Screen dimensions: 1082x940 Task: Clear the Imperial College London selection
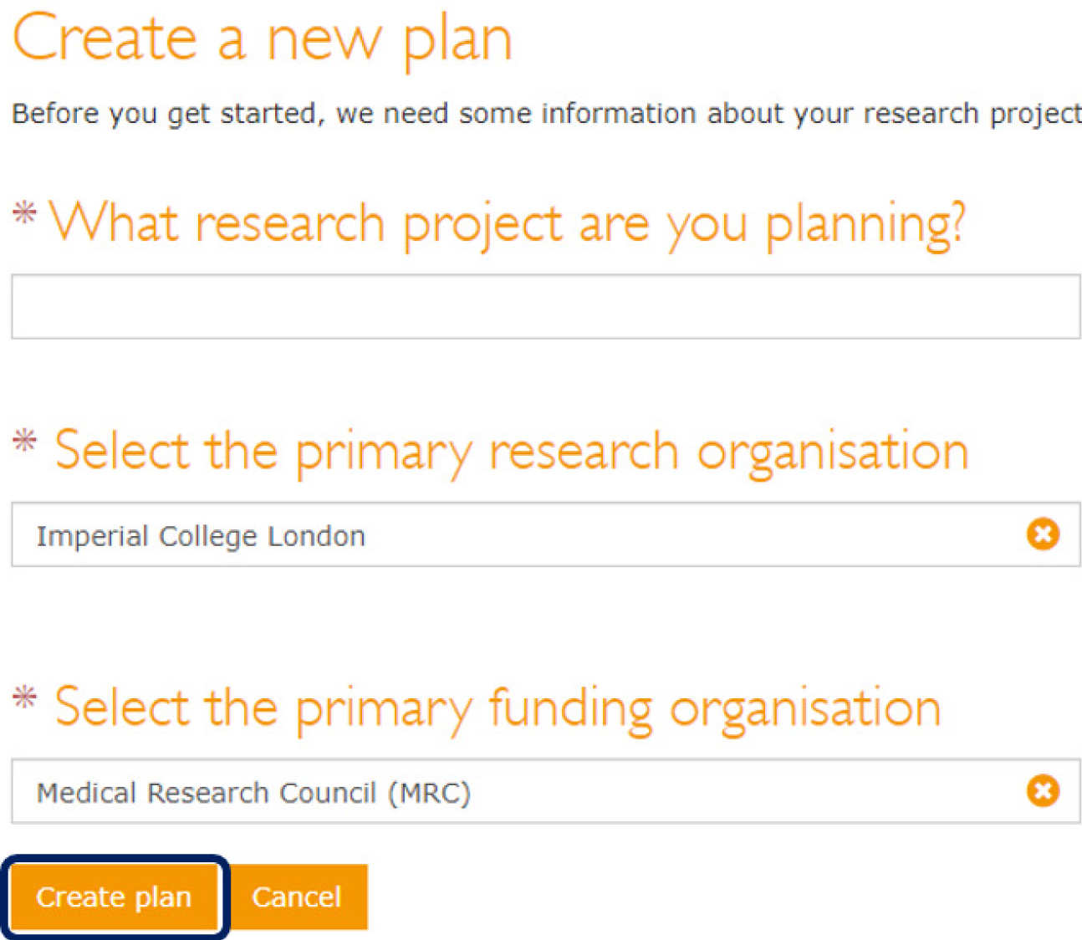point(1043,534)
